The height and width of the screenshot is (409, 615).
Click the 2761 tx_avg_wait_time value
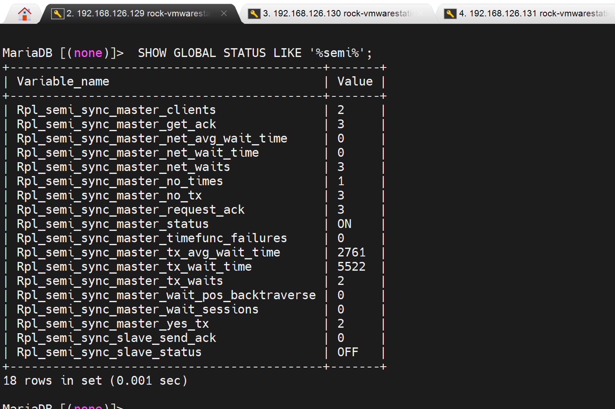click(x=351, y=253)
